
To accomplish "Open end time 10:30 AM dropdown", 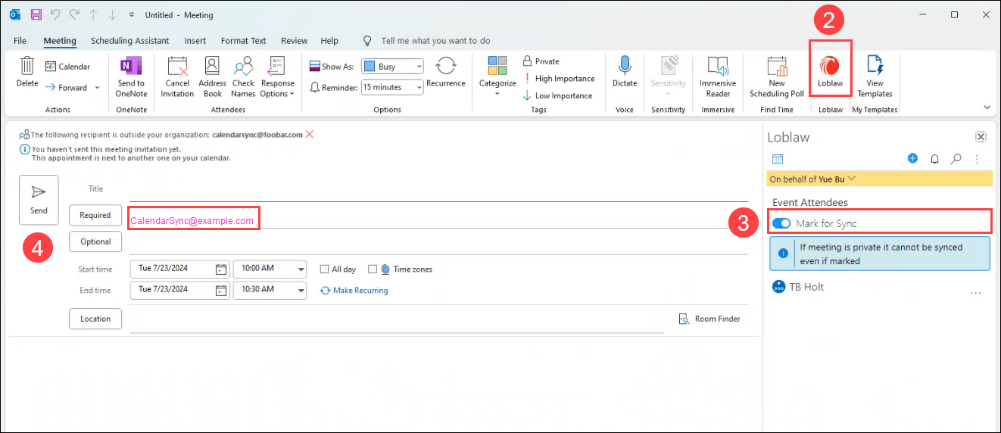I will (x=301, y=290).
